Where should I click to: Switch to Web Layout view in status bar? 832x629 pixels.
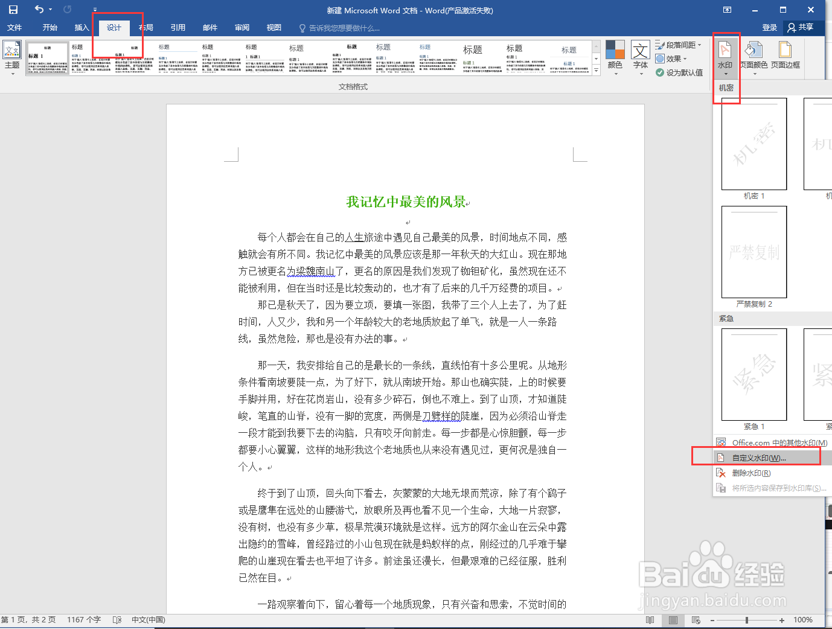[695, 619]
